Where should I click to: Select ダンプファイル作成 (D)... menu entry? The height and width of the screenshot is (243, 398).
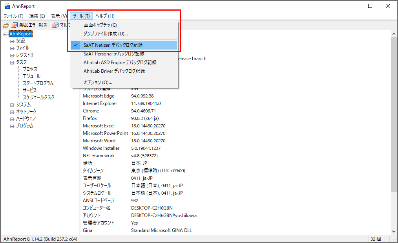coord(124,33)
